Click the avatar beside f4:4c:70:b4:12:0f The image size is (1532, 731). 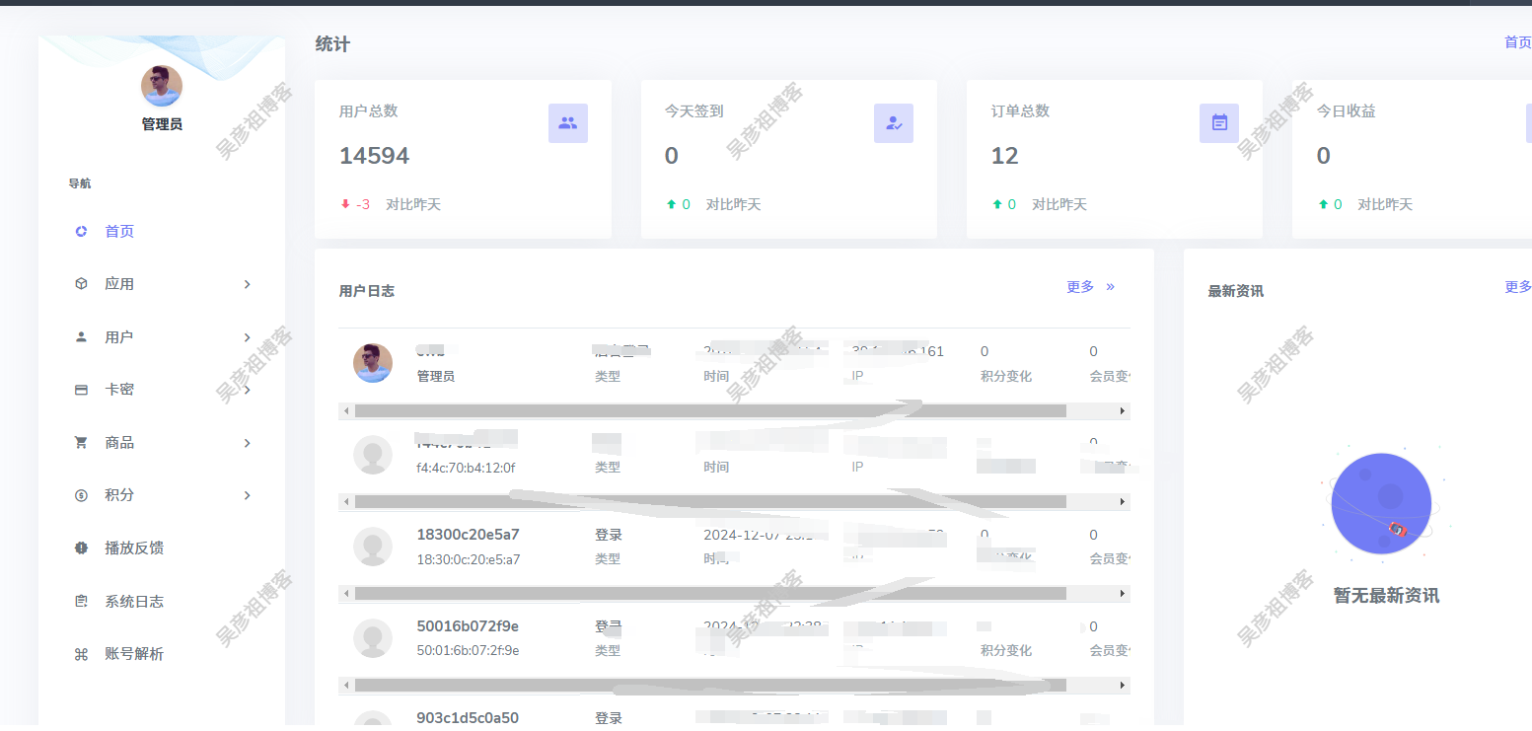tap(373, 455)
